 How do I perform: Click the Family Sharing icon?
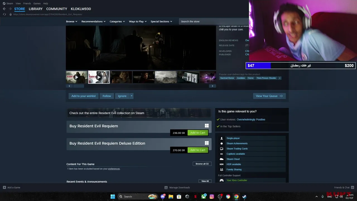click(x=222, y=169)
